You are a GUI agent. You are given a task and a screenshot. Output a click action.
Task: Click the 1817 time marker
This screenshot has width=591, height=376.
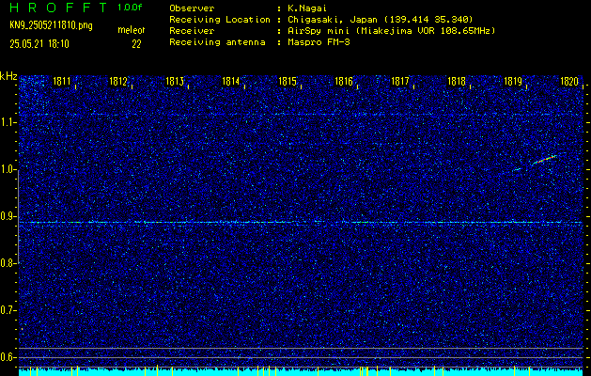point(400,81)
